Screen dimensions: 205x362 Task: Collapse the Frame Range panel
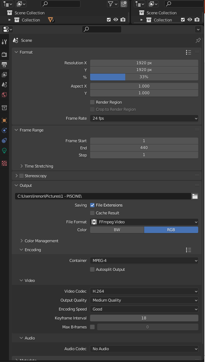[16, 130]
